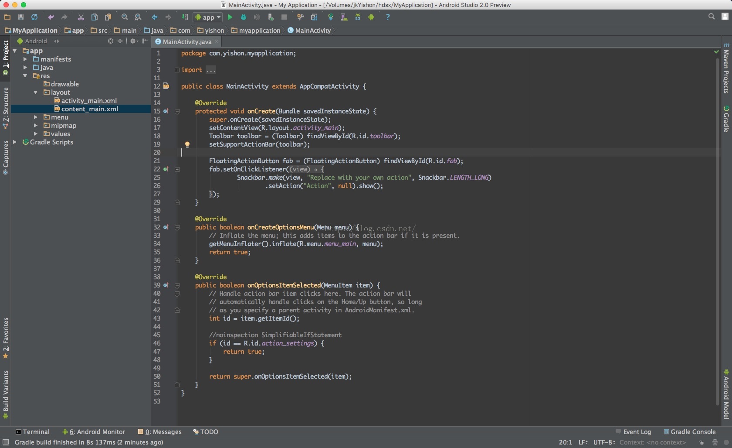Screen dimensions: 732x448
Task: Open the Android view selector dropdown
Action: point(37,41)
